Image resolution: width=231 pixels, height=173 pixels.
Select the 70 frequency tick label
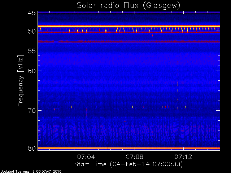(x=32, y=111)
